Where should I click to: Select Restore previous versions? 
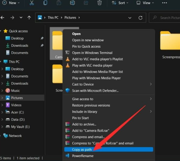pyautogui.click(x=109, y=105)
